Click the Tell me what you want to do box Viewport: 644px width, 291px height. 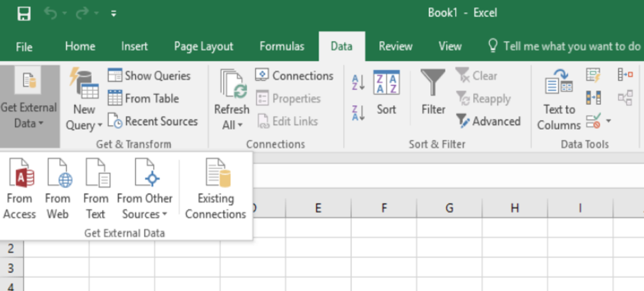tap(564, 46)
